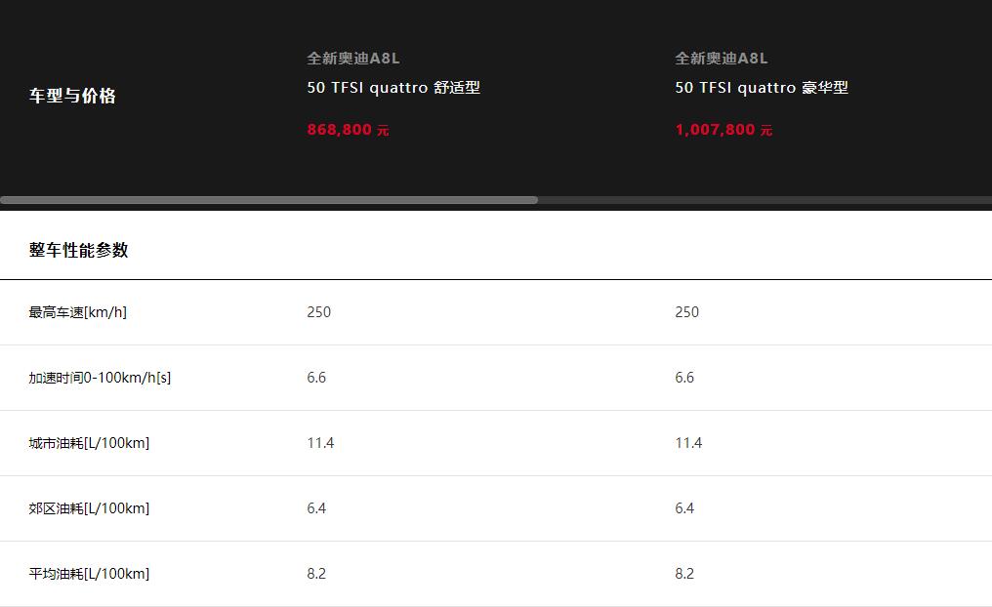The image size is (992, 607).
Task: Click the 车型与价格 heading
Action: (x=72, y=96)
